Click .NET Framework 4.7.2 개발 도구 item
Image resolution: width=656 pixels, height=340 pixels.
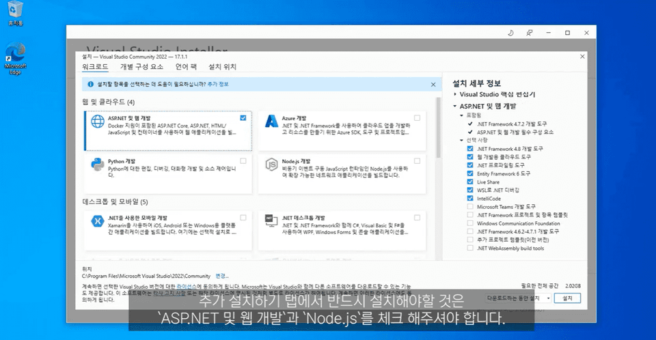pos(512,124)
